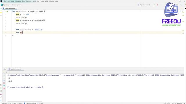Image resolution: width=186 pixels, height=104 pixels.
Task: Open the Refactor menu
Action: pyautogui.click(x=29, y=1)
